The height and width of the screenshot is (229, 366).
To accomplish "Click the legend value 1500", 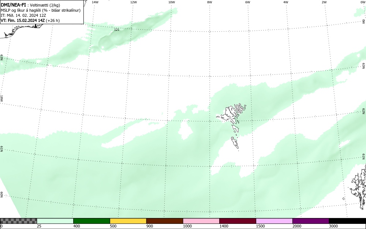I will click(260, 226).
